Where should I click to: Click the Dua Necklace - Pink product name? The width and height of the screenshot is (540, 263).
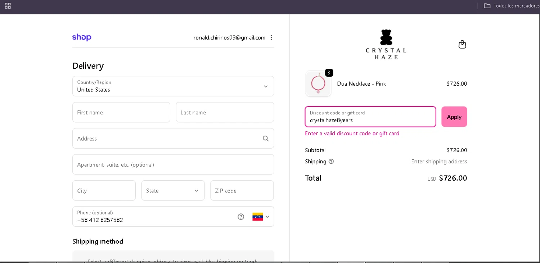point(361,84)
